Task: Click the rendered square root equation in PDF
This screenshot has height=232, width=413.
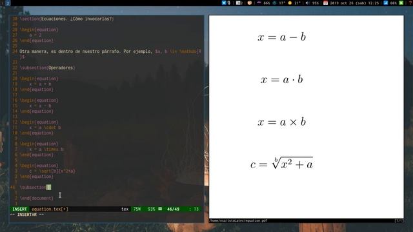Action: 281,163
